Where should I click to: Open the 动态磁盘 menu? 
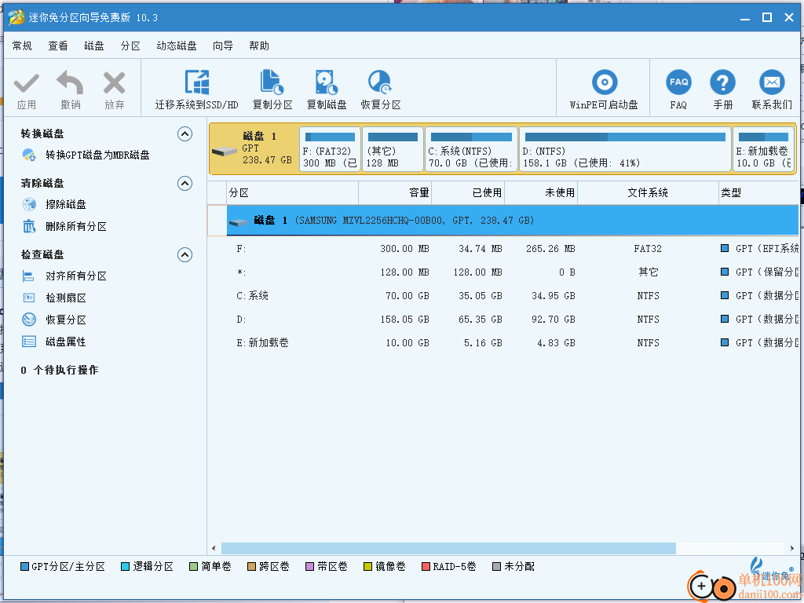pos(177,46)
